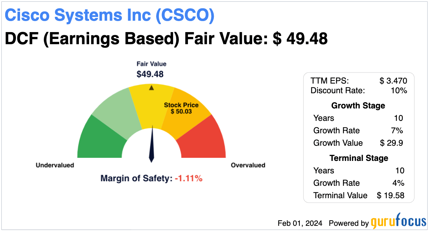This screenshot has height=231, width=429.
Task: Click the fair value triangle marker
Action: pos(151,88)
